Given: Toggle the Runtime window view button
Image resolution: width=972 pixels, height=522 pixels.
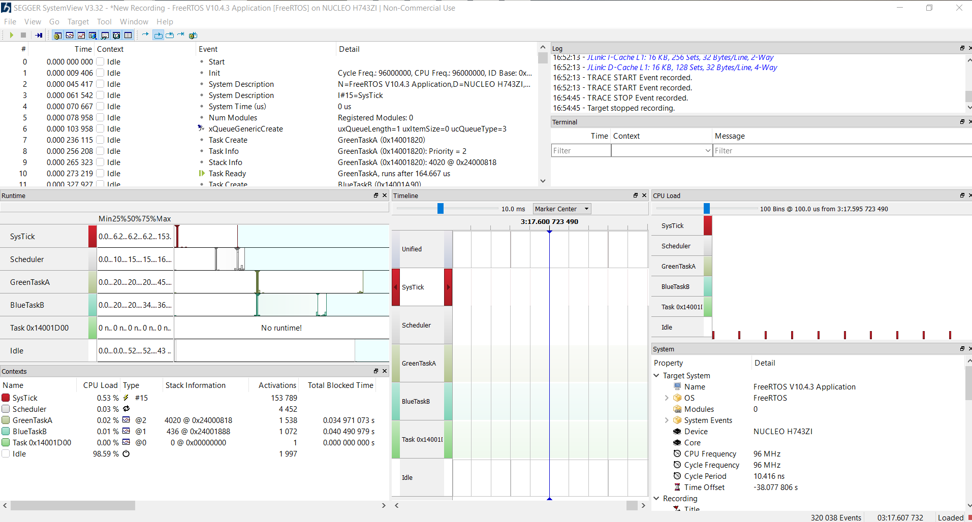Looking at the screenshot, I should pos(93,35).
